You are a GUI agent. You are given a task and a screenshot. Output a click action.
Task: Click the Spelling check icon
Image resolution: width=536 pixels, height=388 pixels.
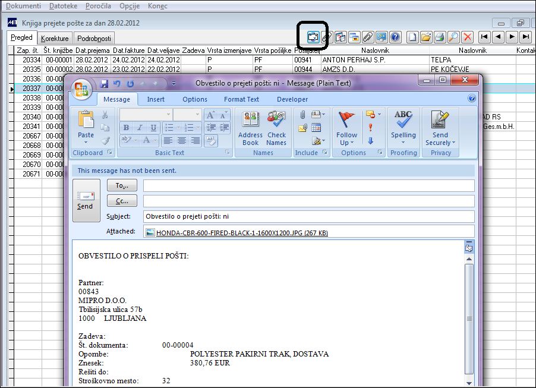[x=403, y=127]
